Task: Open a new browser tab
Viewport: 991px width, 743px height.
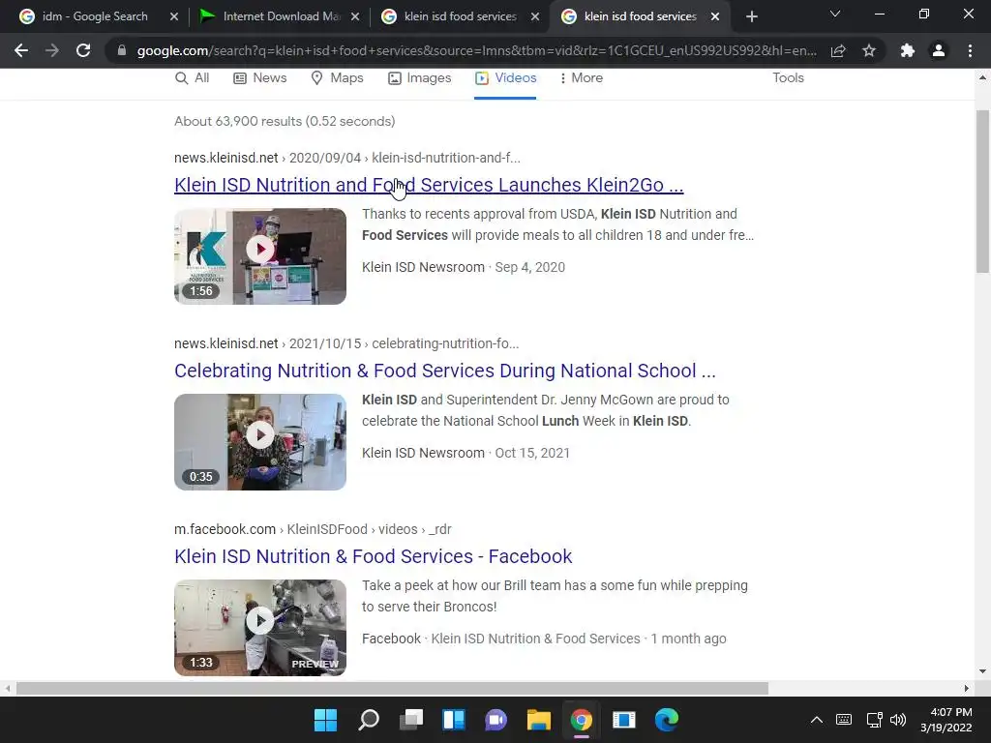Action: (751, 16)
